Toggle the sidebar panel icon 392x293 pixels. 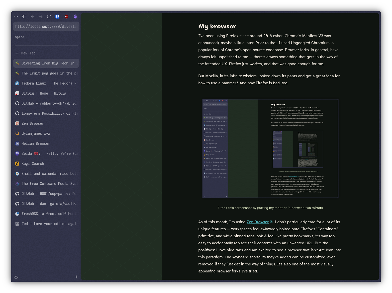click(x=24, y=17)
